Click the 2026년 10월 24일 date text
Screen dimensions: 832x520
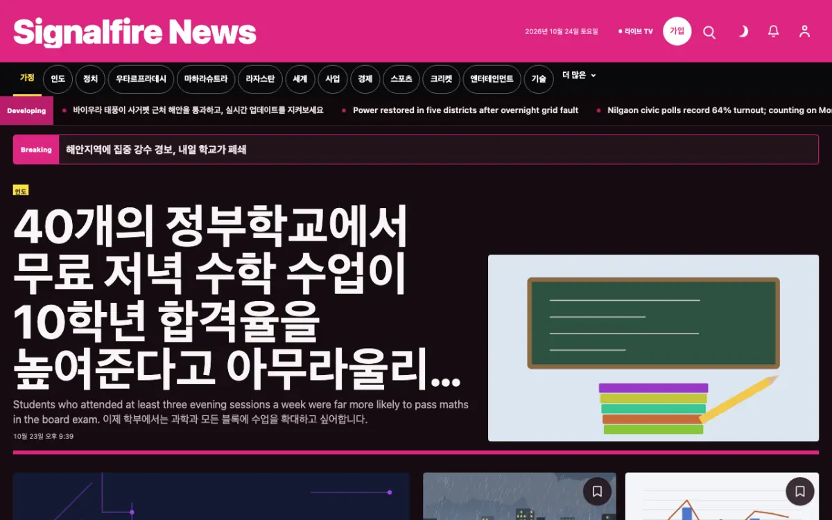[x=562, y=31]
